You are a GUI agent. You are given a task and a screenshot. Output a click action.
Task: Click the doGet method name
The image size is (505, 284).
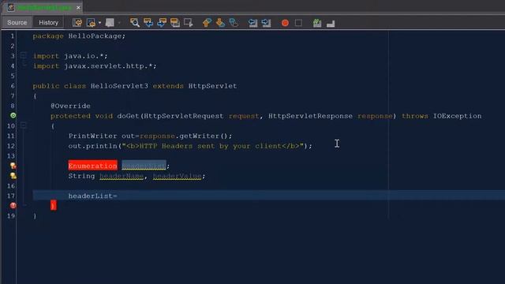tap(129, 116)
